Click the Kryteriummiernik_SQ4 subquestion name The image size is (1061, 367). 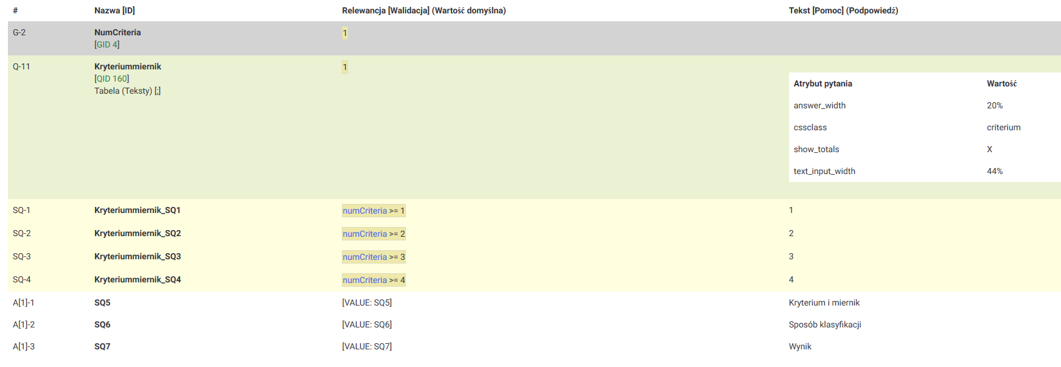[x=137, y=279]
